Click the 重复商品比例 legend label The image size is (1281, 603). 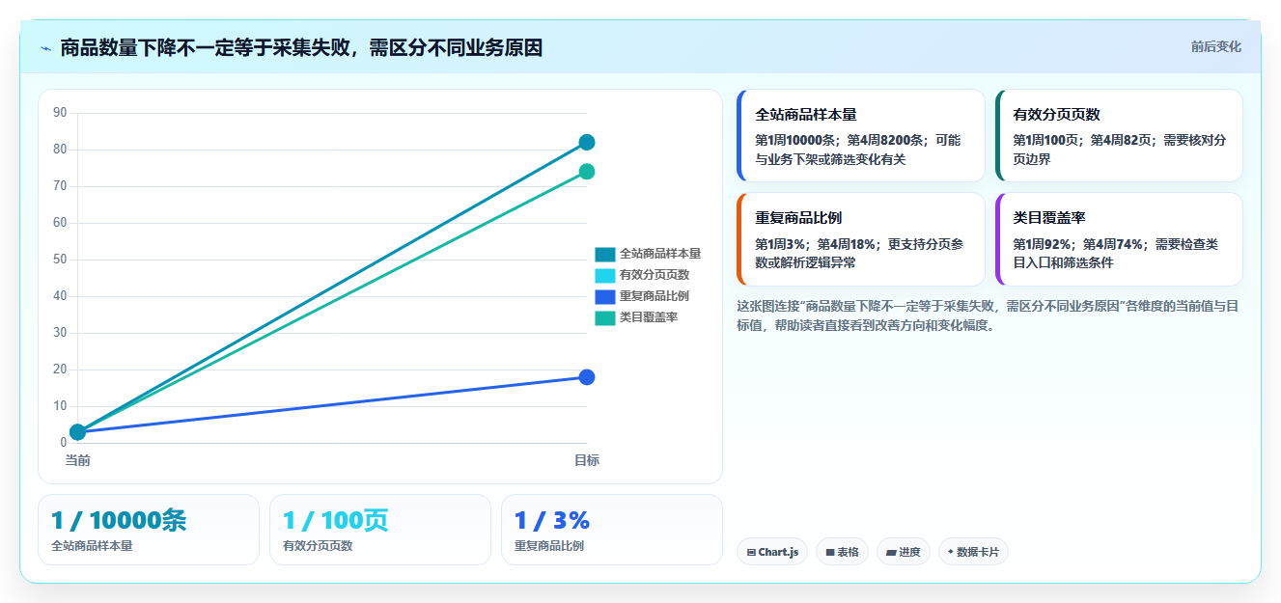tap(654, 296)
